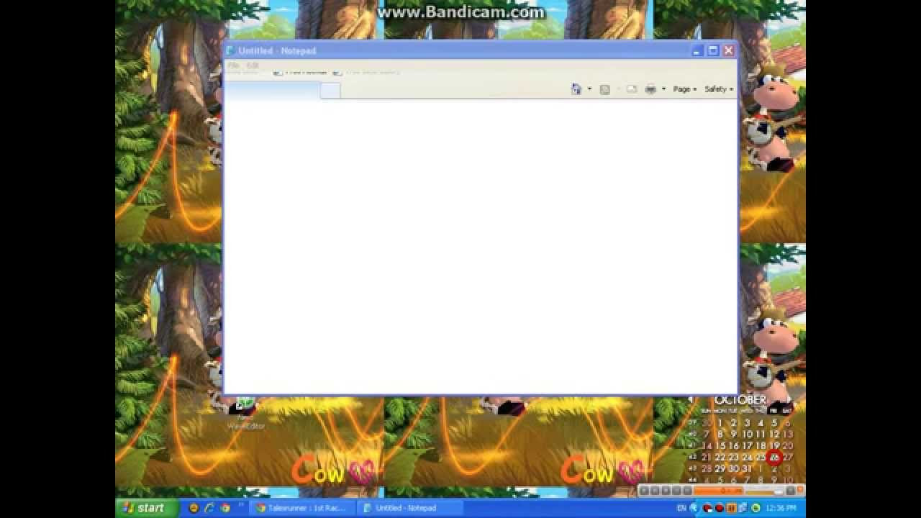Open the Home icon in Notepad window toolbar
Viewport: 921px width, 518px height.
tap(576, 89)
